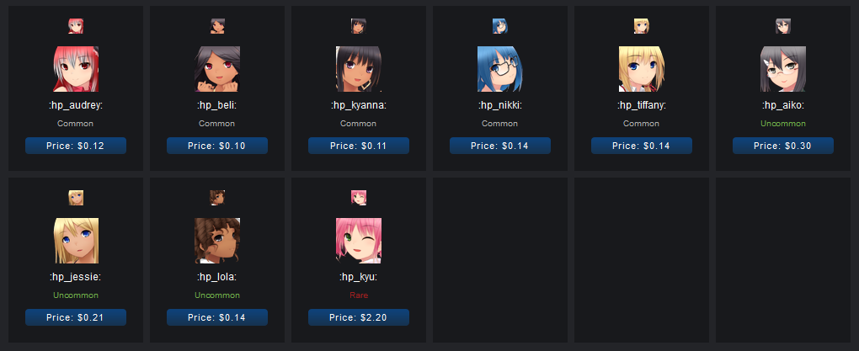Image resolution: width=859 pixels, height=351 pixels.
Task: Open the large hp_lola emoticon image
Action: tap(217, 241)
